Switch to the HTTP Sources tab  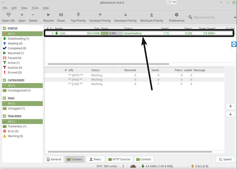[119, 159]
